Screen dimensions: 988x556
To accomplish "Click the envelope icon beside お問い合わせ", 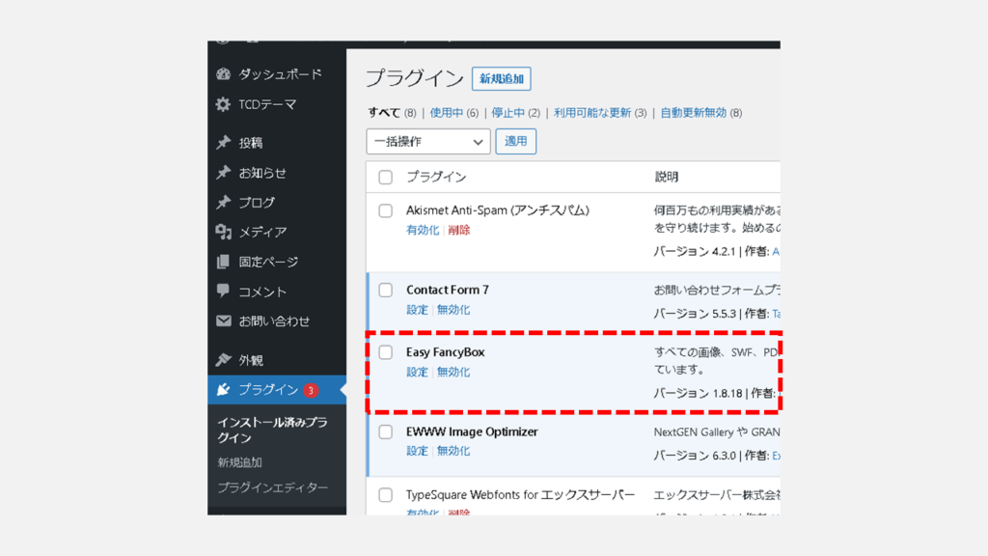I will pos(224,321).
